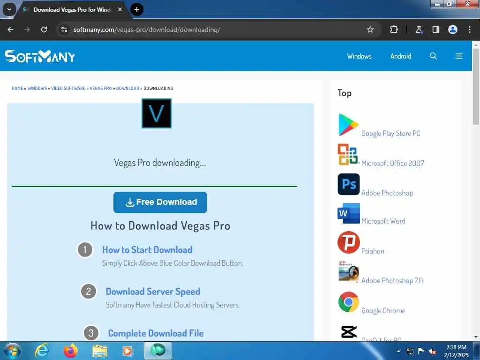Viewport: 480px width, 360px height.
Task: Show hidden tray icons arrow
Action: 398,351
